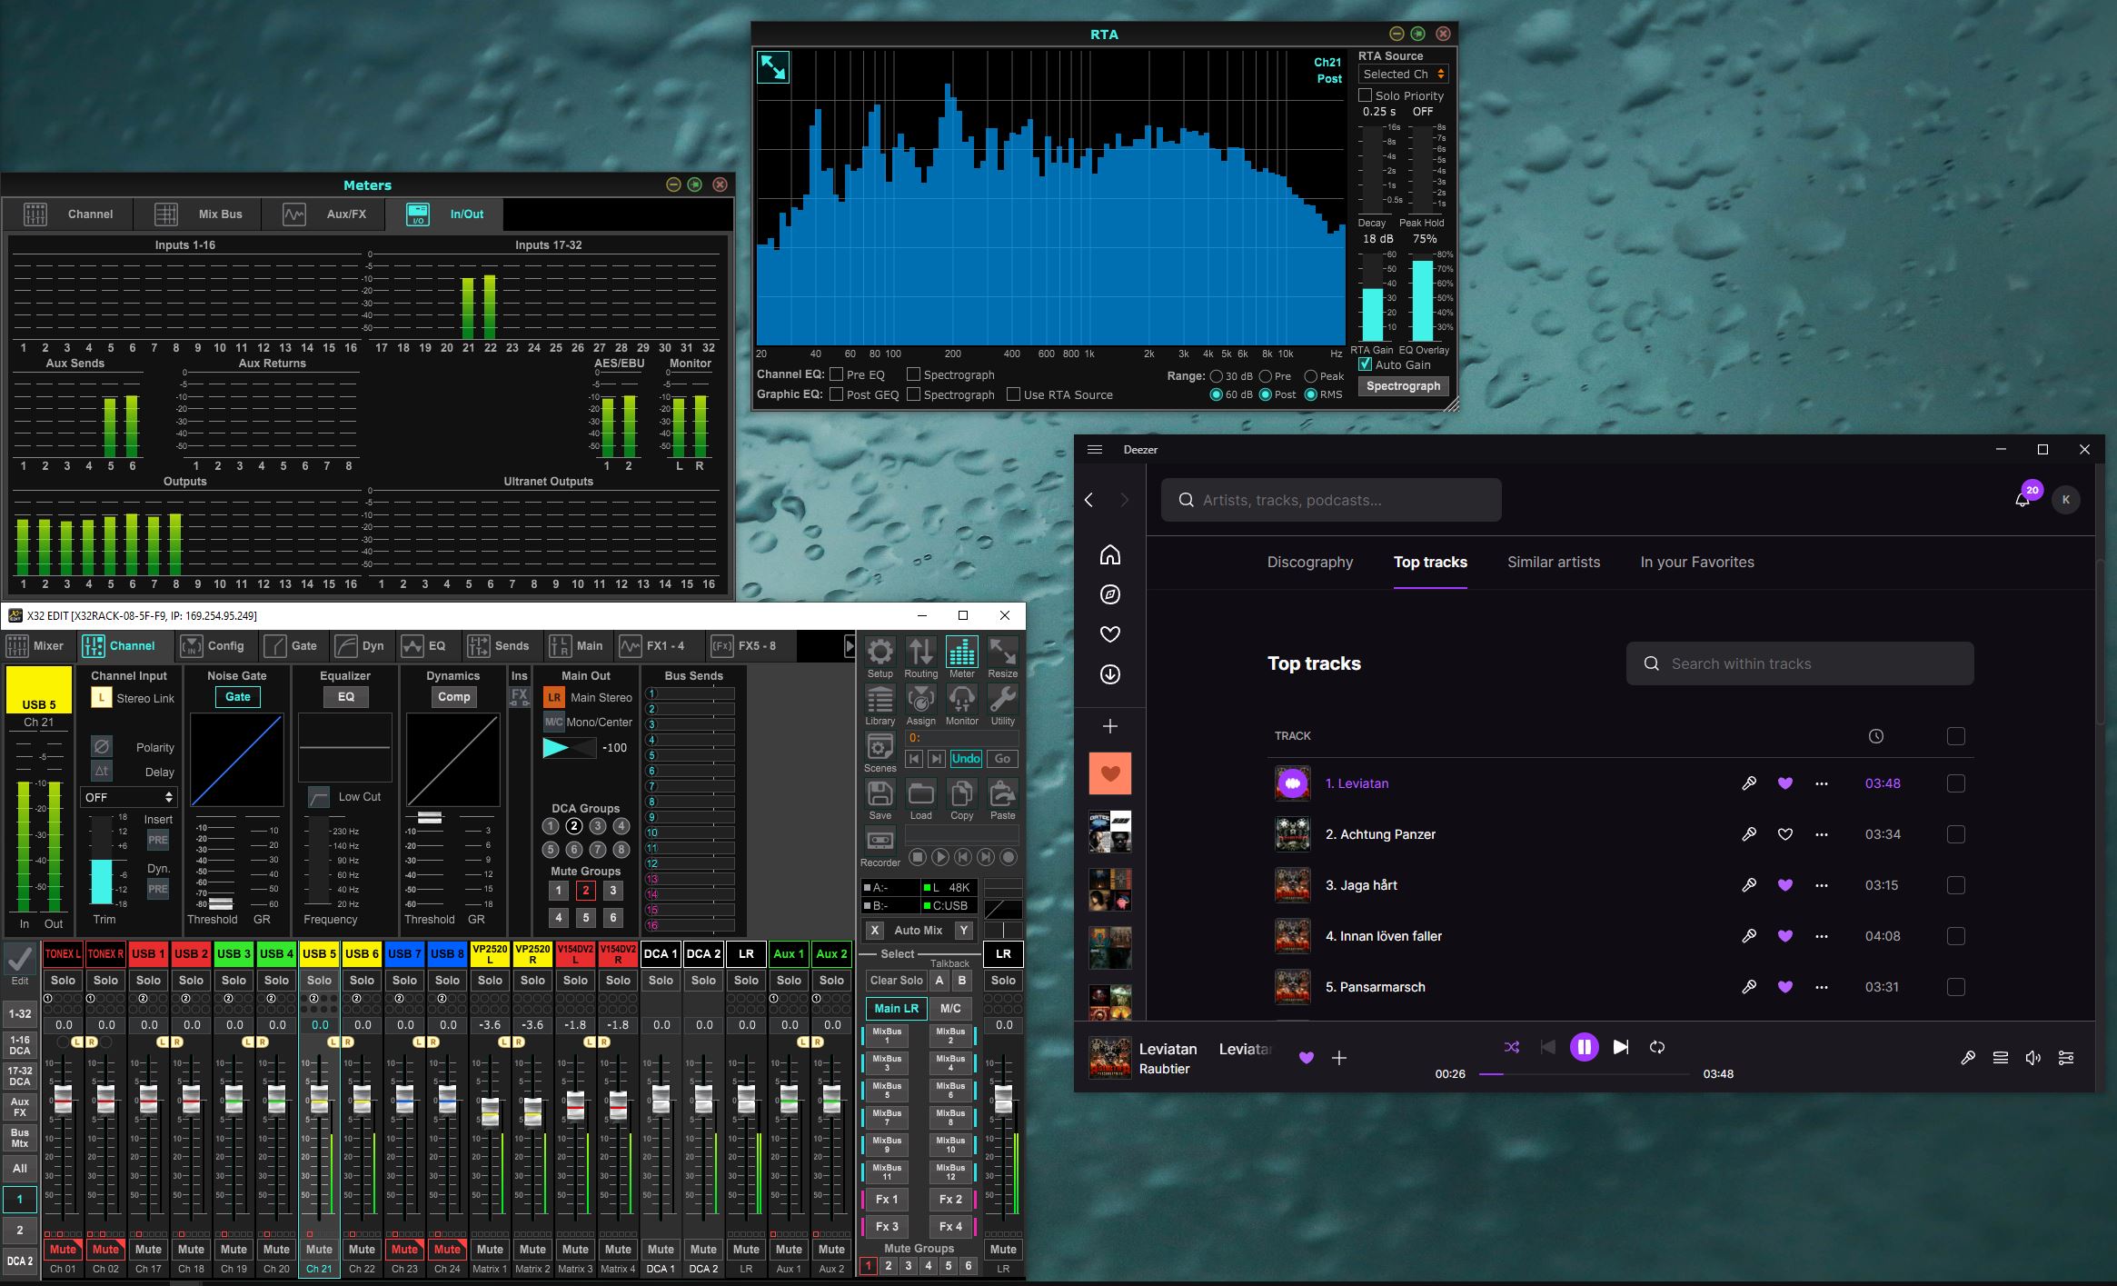Open the Routing panel icon
The image size is (2117, 1286).
[x=920, y=652]
